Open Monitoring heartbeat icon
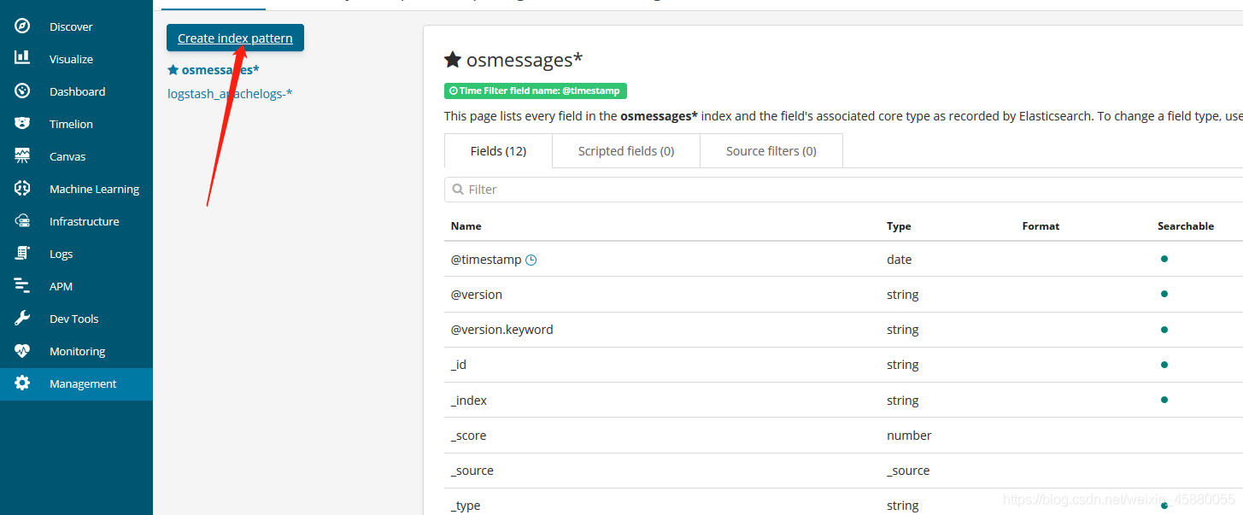Viewport: 1243px width, 515px height. click(x=22, y=351)
